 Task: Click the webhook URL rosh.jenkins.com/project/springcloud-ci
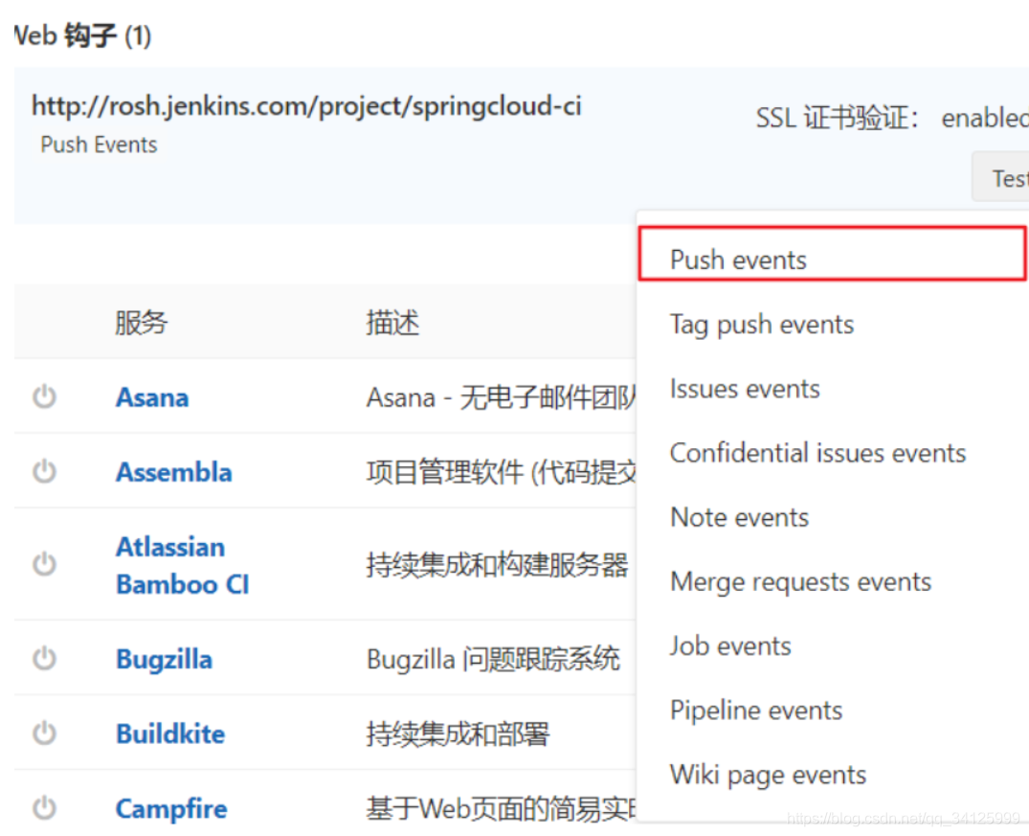pos(306,106)
